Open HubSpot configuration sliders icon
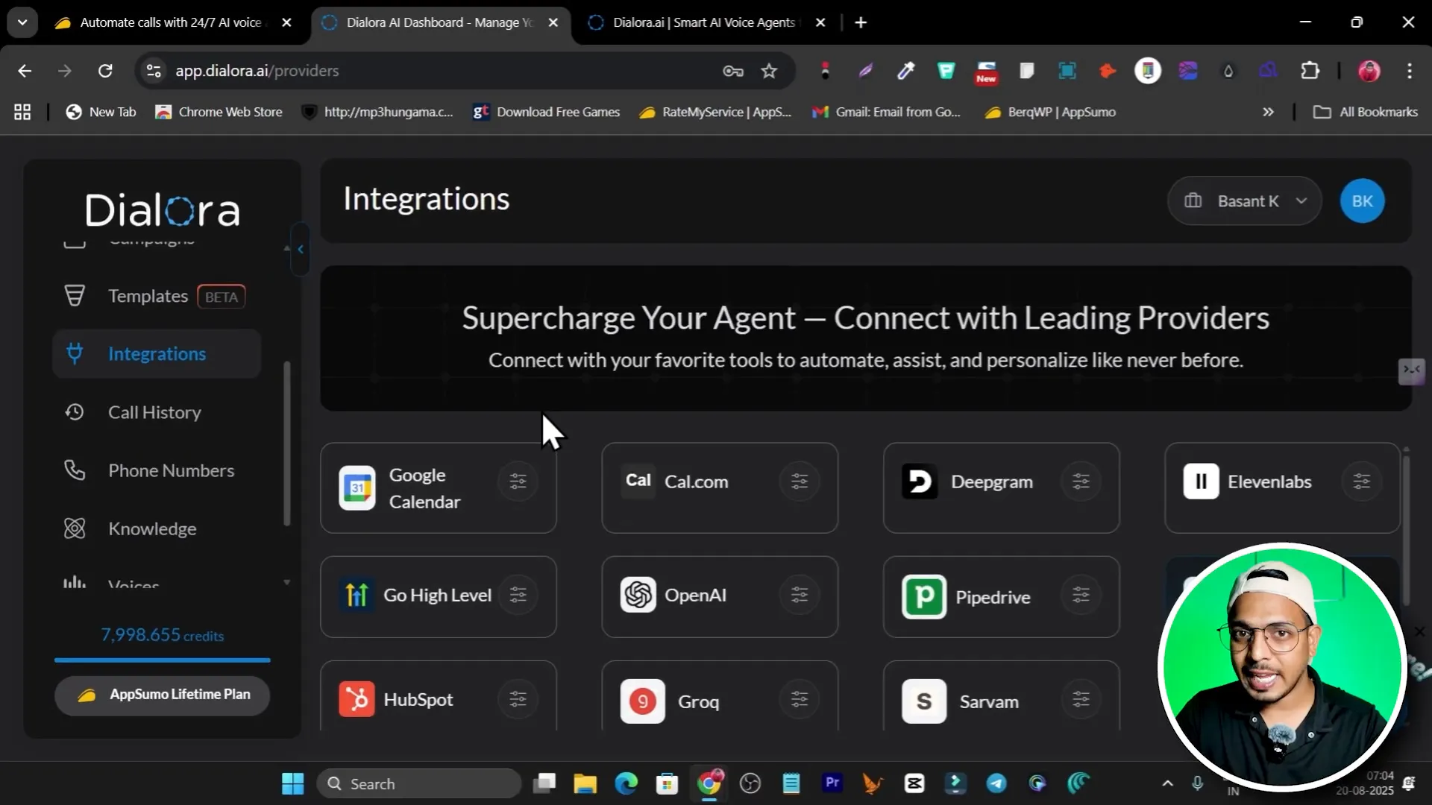 click(x=518, y=699)
